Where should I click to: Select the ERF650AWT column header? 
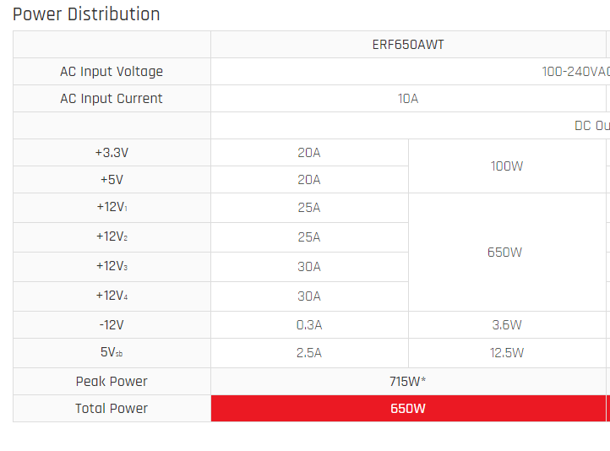(x=408, y=45)
